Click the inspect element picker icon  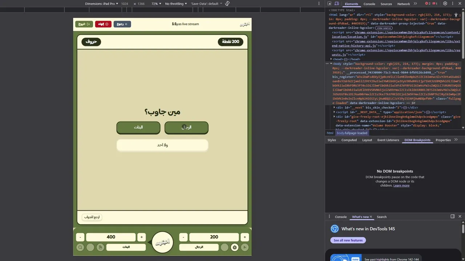(329, 4)
